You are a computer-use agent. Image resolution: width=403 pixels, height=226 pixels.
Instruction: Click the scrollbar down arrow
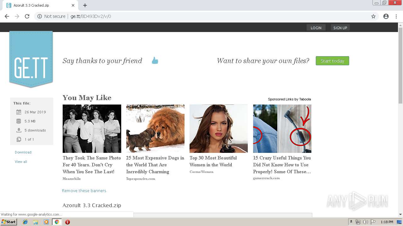point(400,214)
